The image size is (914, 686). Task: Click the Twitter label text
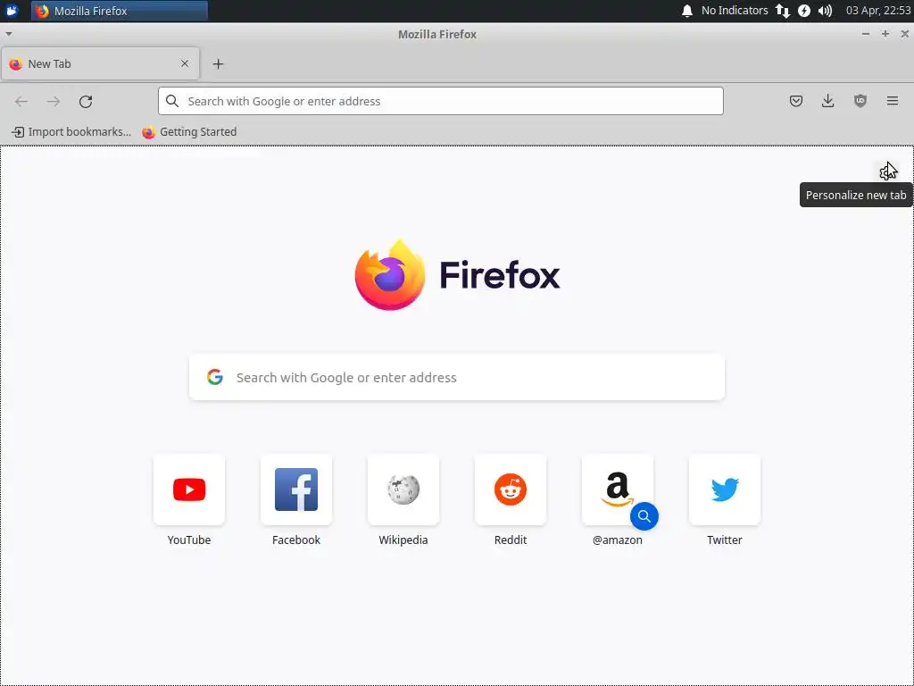click(x=725, y=540)
